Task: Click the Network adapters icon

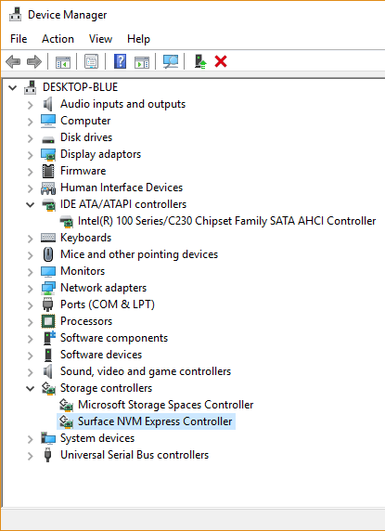Action: click(48, 288)
